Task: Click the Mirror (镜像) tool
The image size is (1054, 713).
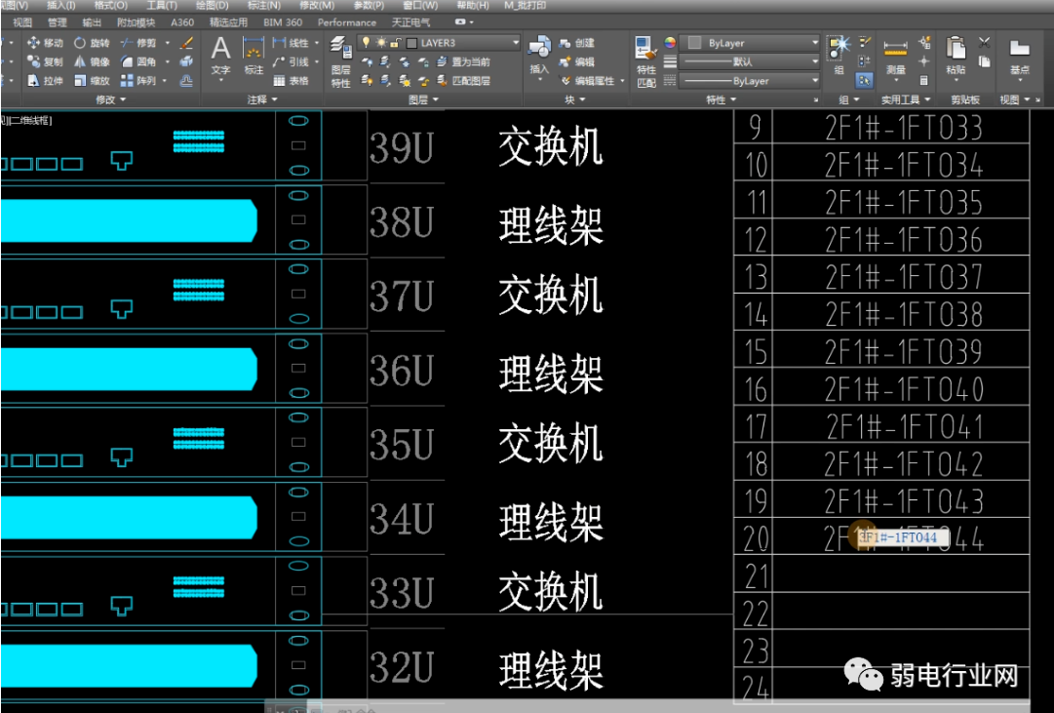Action: 92,61
